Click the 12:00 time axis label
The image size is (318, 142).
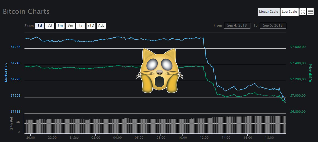204,138
